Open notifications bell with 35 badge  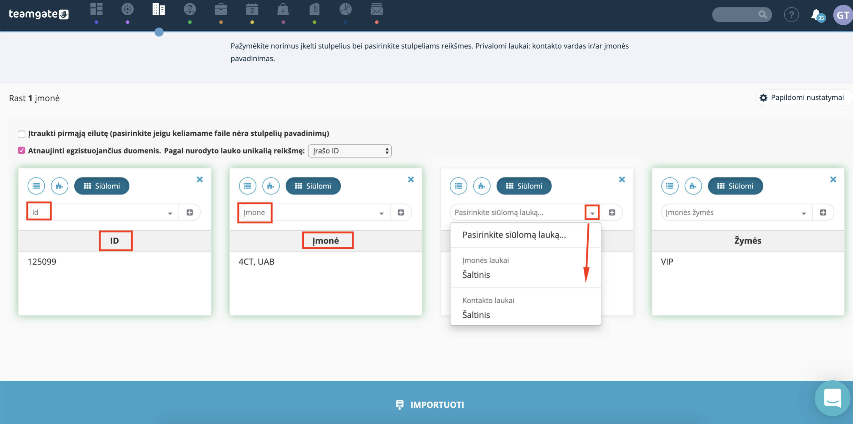coord(818,15)
